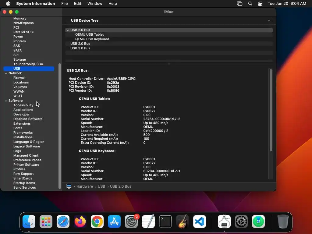Image resolution: width=312 pixels, height=234 pixels.
Task: Open Spotlight search in menu bar
Action: coord(250,4)
